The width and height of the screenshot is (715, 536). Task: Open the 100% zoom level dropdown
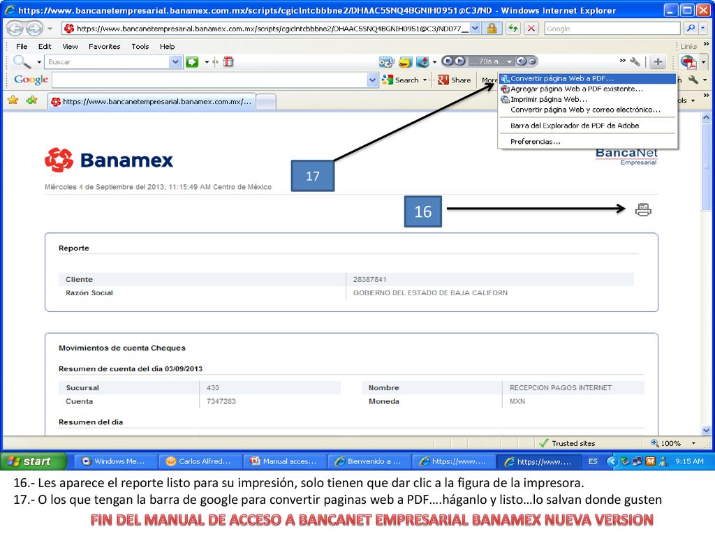click(x=693, y=443)
